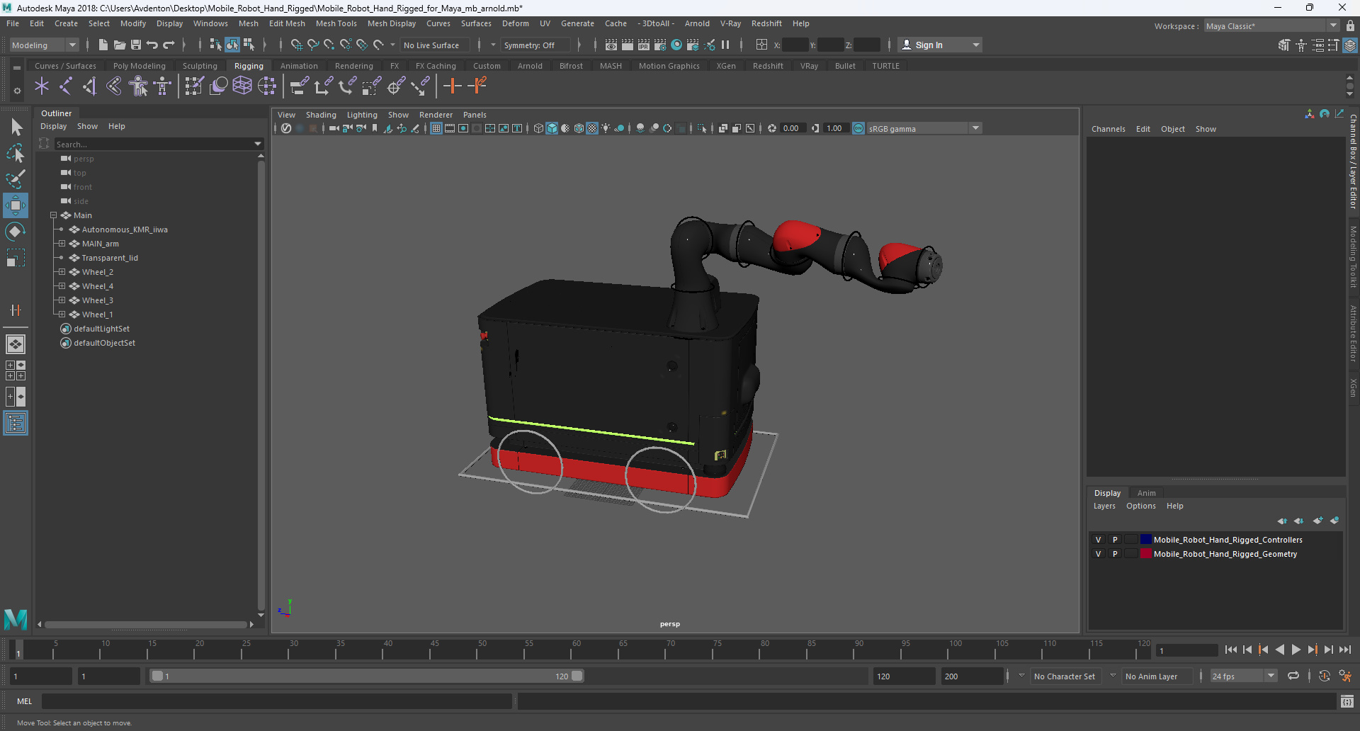Open the Outliner panel layout icon

(x=16, y=424)
